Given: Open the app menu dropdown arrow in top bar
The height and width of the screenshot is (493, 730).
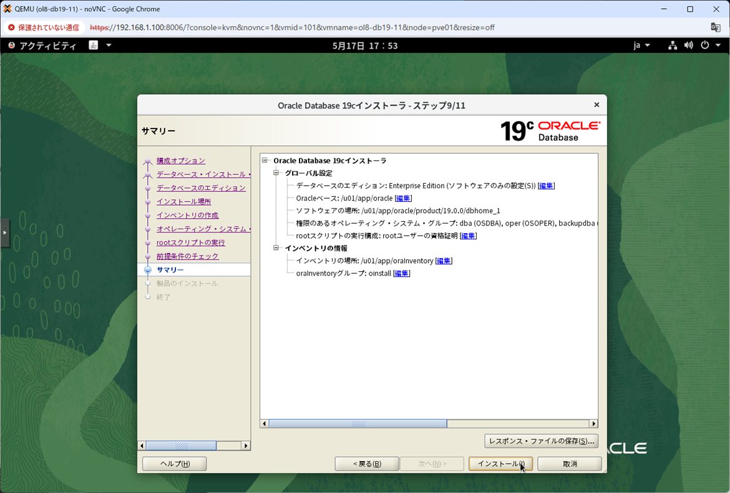Looking at the screenshot, I should coord(109,45).
